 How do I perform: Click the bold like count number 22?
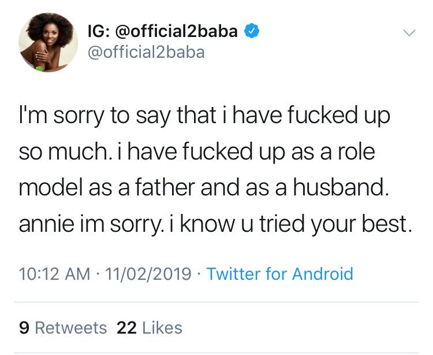pyautogui.click(x=126, y=328)
